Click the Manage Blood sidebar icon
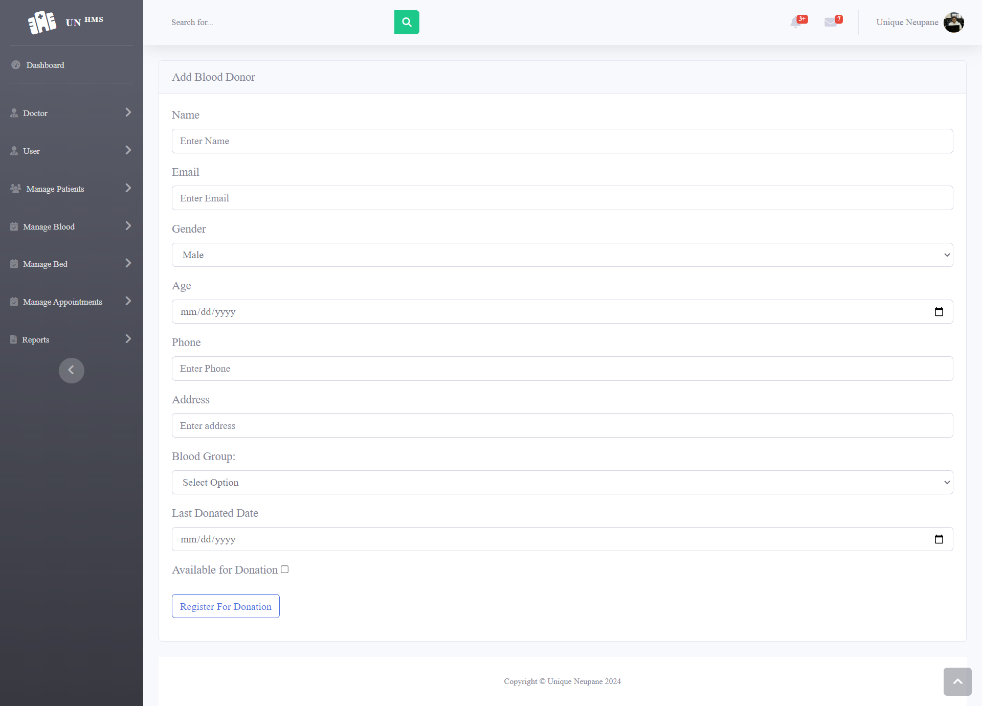This screenshot has width=982, height=706. tap(13, 226)
